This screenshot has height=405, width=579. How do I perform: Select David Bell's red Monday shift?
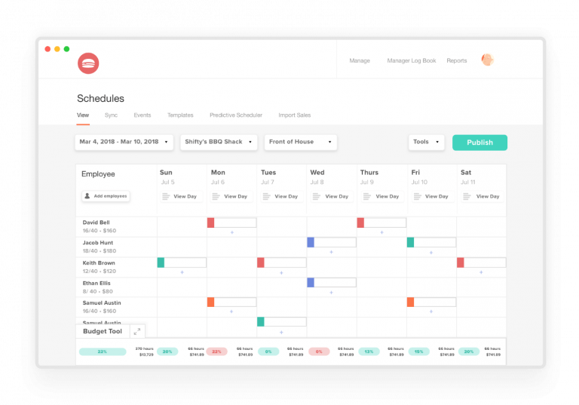[232, 222]
